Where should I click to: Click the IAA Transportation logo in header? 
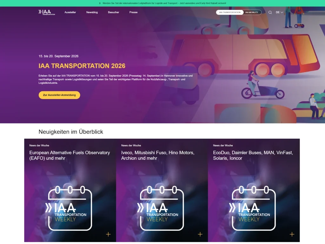point(47,12)
